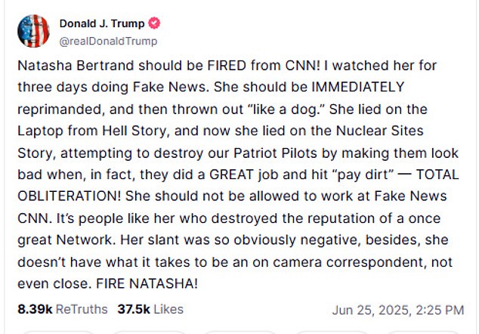Click the word FIRED in the post
Viewport: 479px width, 334px height.
click(227, 66)
